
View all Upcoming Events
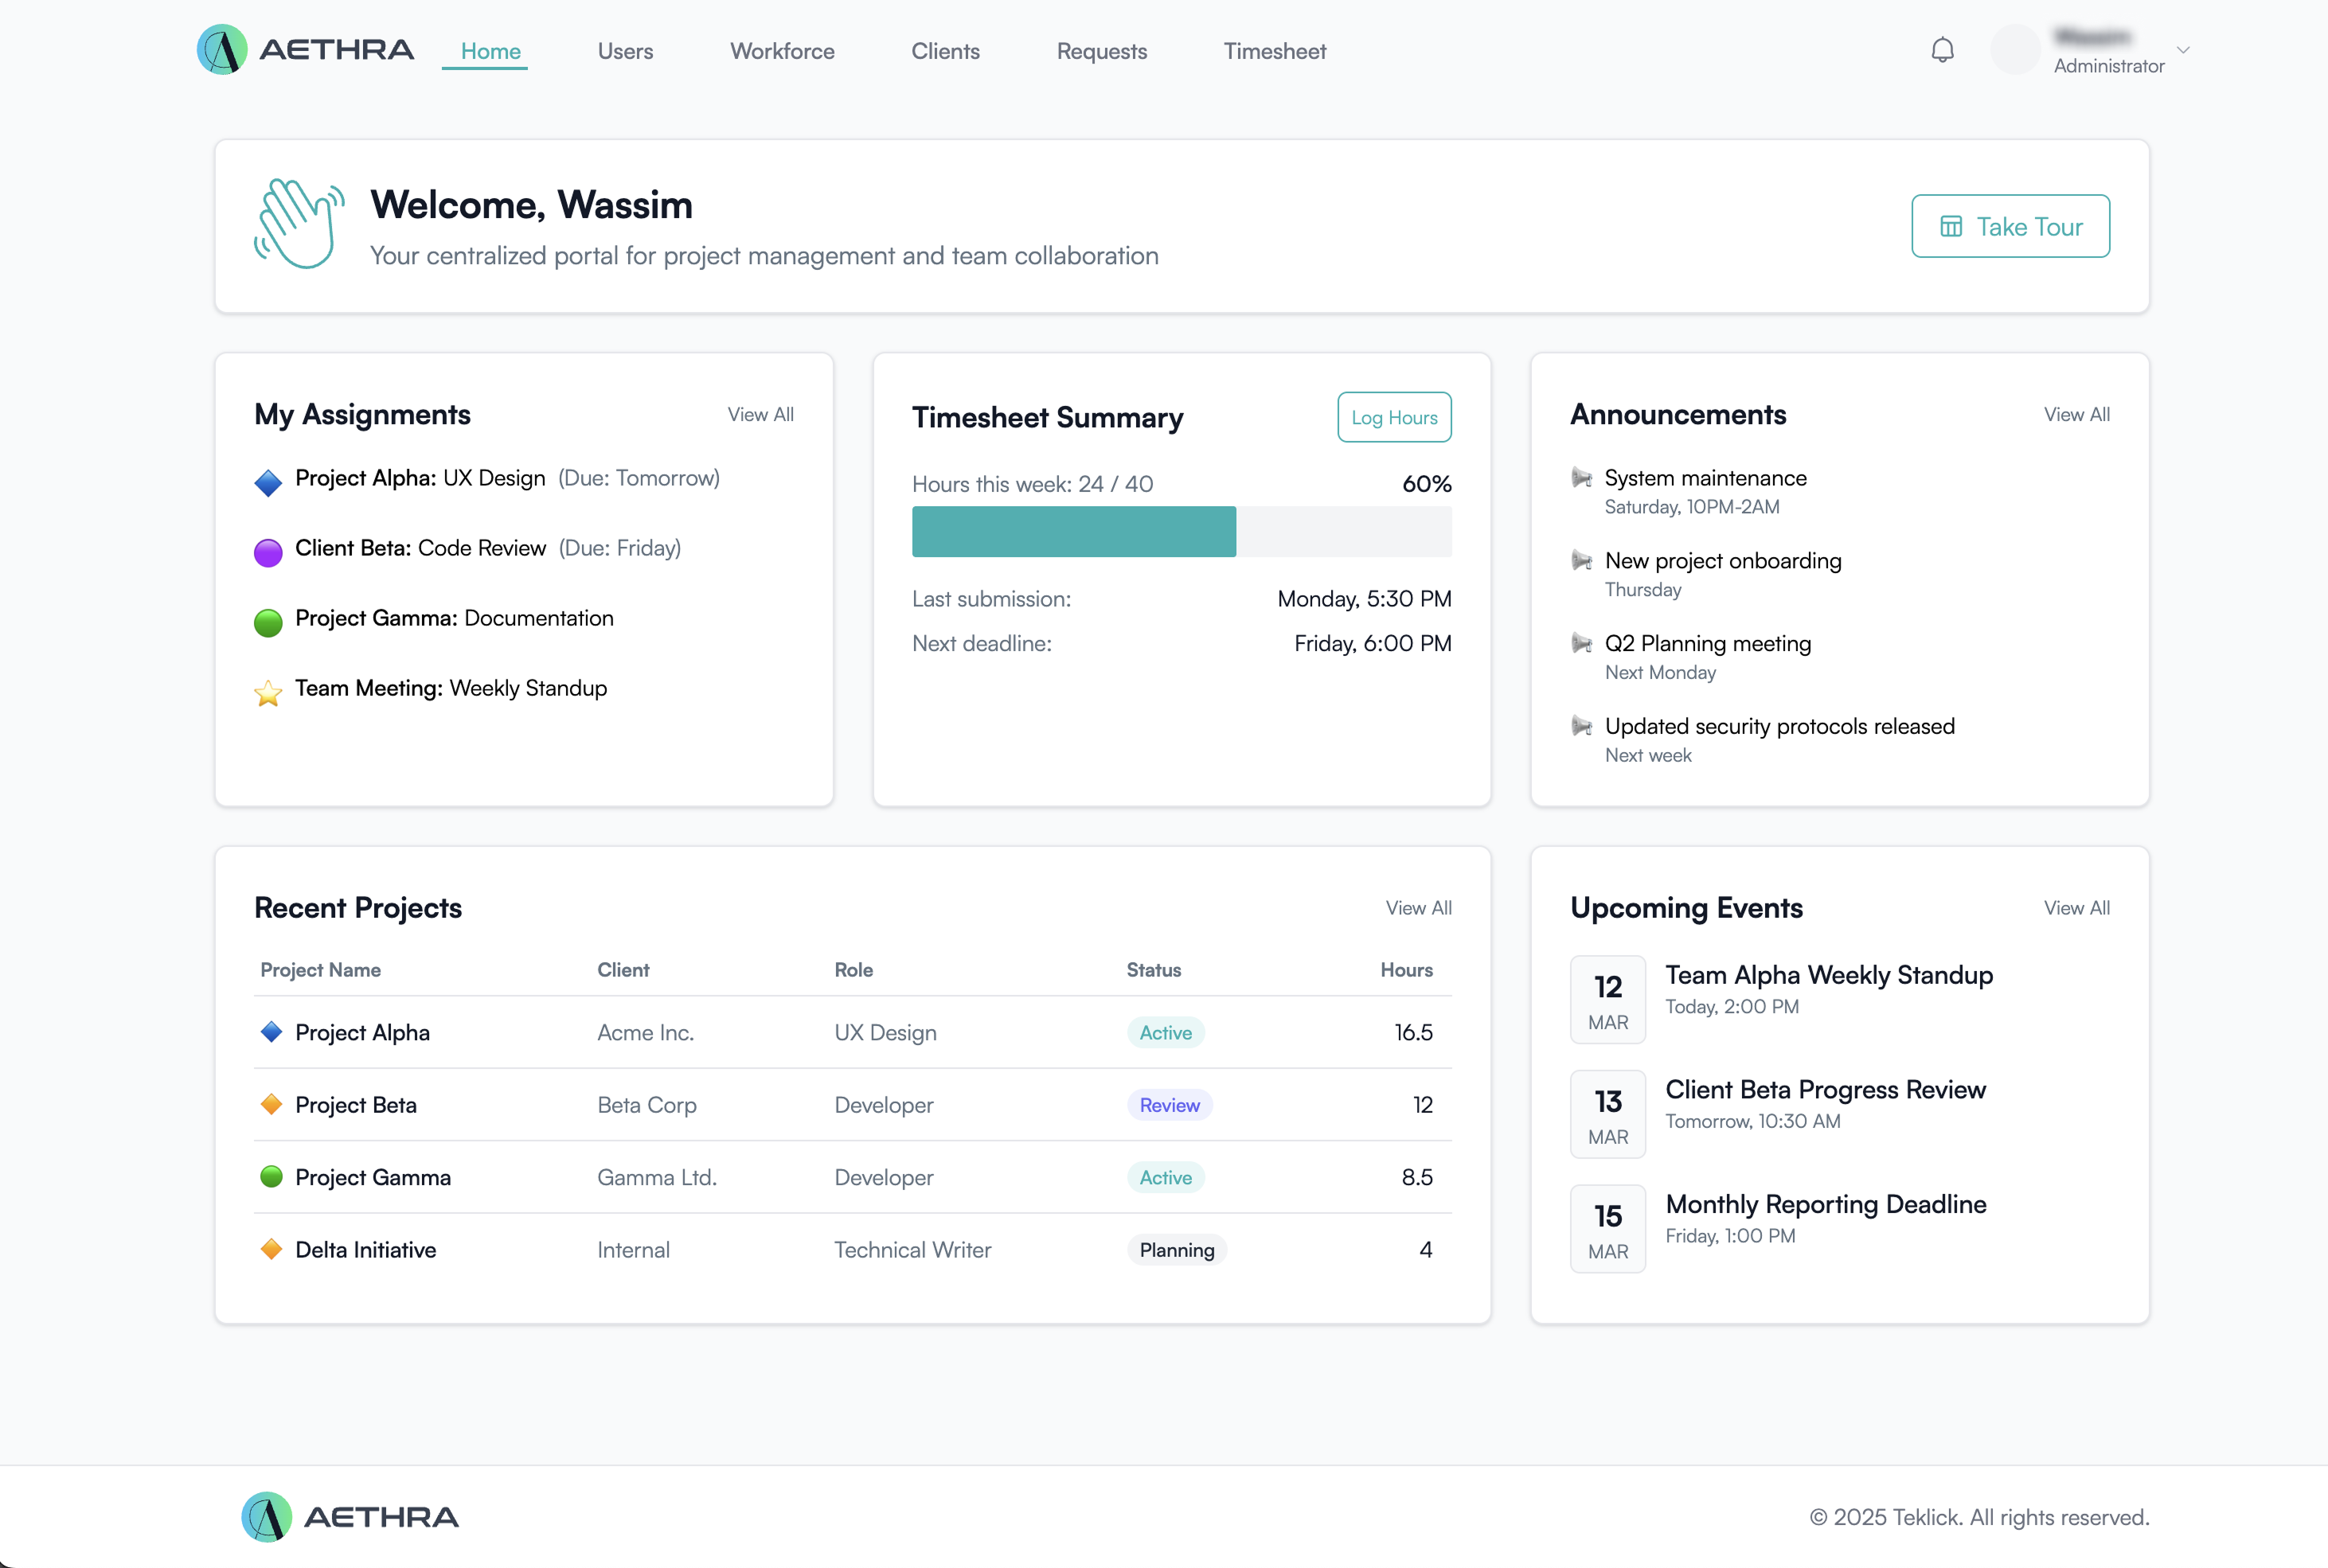pos(2076,908)
